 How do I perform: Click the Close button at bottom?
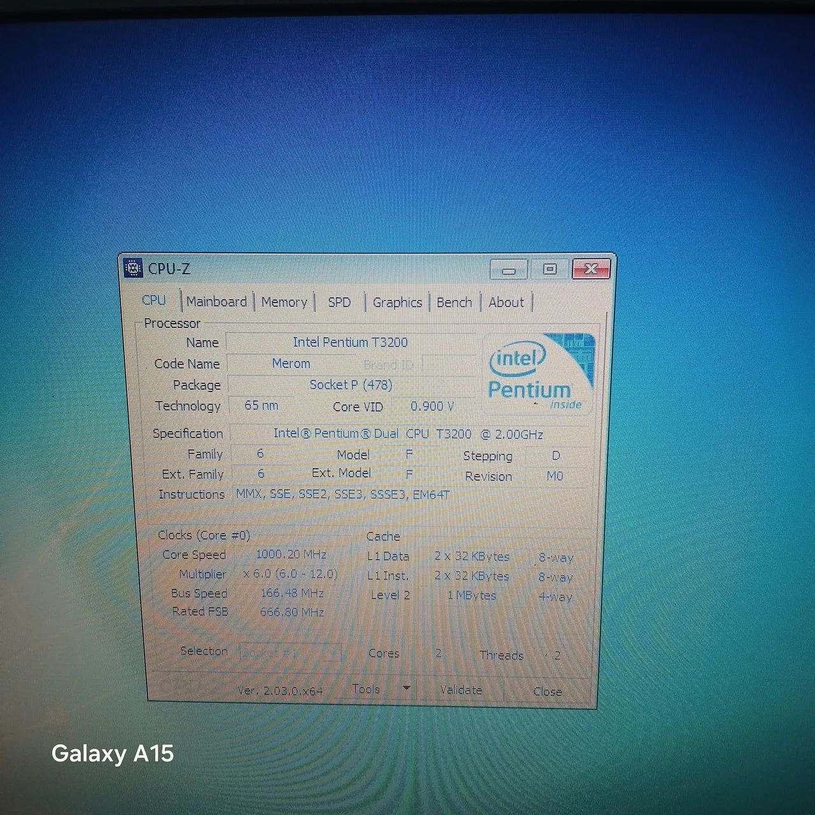(x=548, y=691)
